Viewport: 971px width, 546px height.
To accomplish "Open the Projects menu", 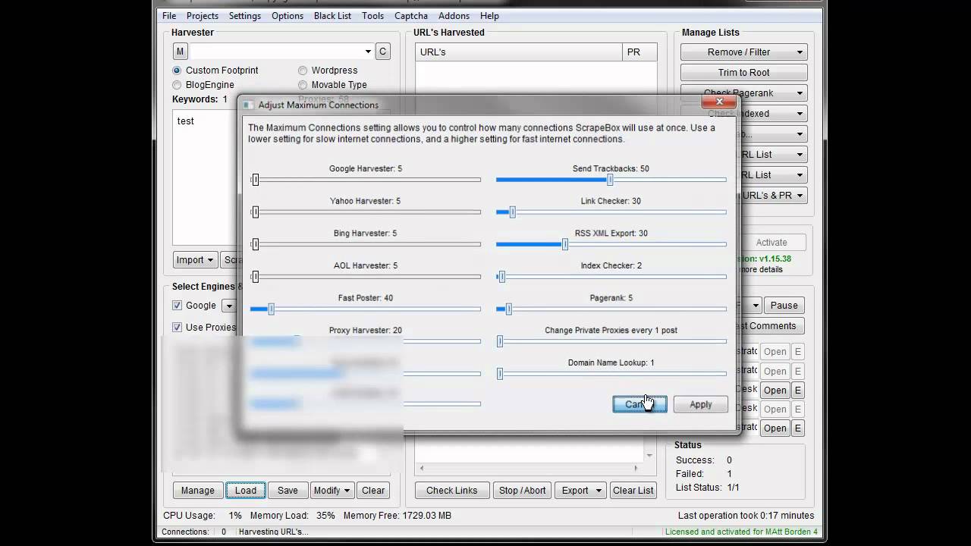I will [203, 16].
